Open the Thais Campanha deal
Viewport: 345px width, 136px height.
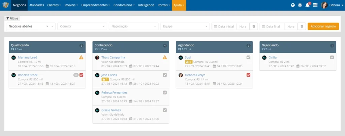pos(113,58)
